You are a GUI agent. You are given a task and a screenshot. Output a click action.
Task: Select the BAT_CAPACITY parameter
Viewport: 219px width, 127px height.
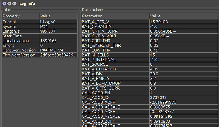pos(115,27)
